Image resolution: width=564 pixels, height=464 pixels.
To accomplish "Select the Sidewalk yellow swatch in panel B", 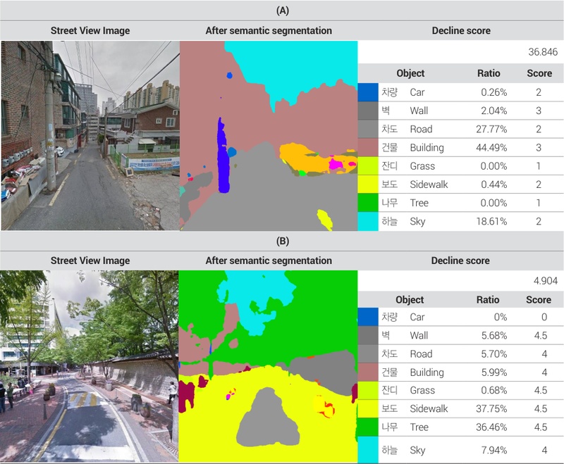I will [x=368, y=408].
